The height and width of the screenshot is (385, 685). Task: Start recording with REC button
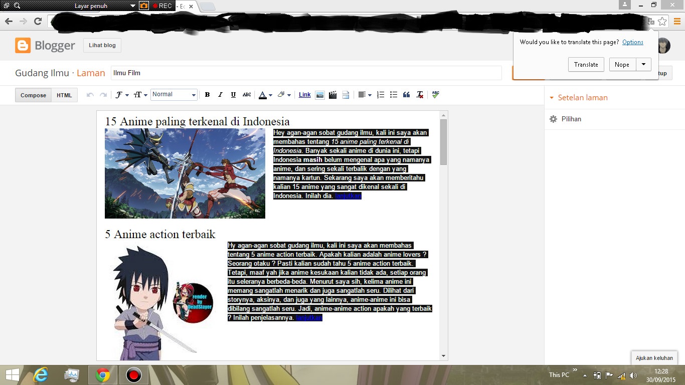(x=162, y=6)
